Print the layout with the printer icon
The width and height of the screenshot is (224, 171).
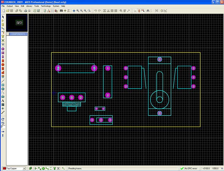point(26,11)
